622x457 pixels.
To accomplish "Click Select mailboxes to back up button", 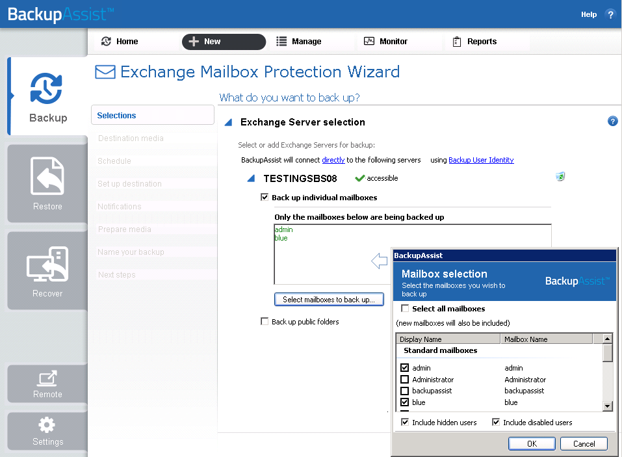I will tap(329, 300).
